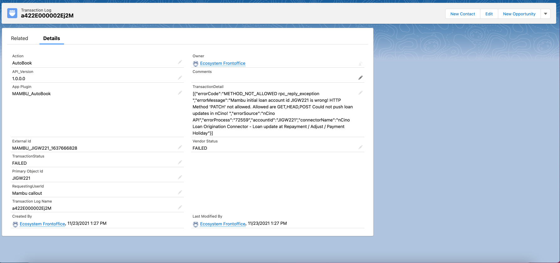Click the TransactionStatus FAILED value
Viewport: 560px width, 263px height.
tap(19, 163)
